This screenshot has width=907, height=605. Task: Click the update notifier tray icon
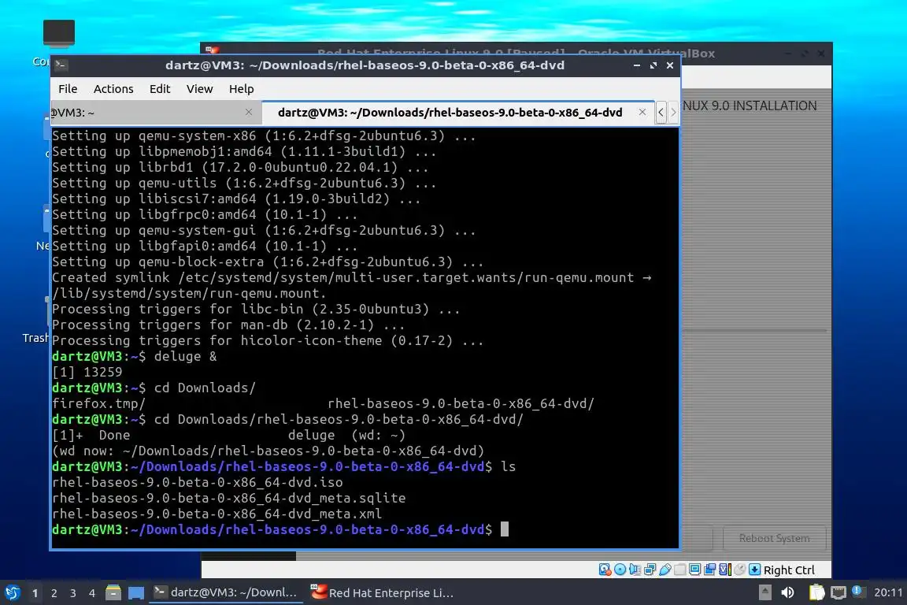858,592
